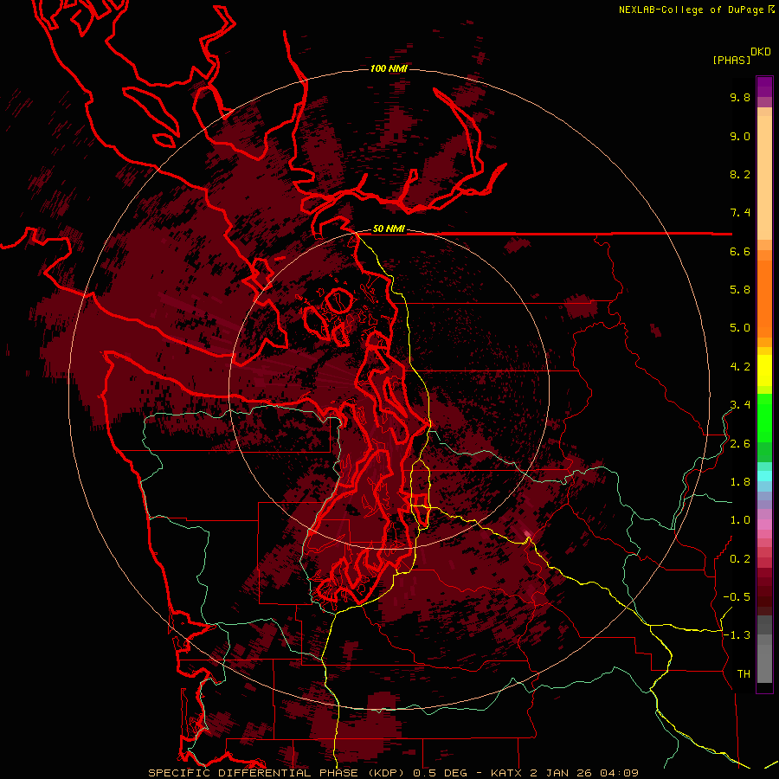Click the bright green band of color bar

764,417
